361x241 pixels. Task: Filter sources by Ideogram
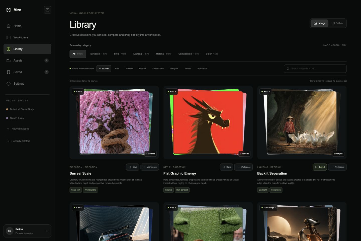(174, 69)
